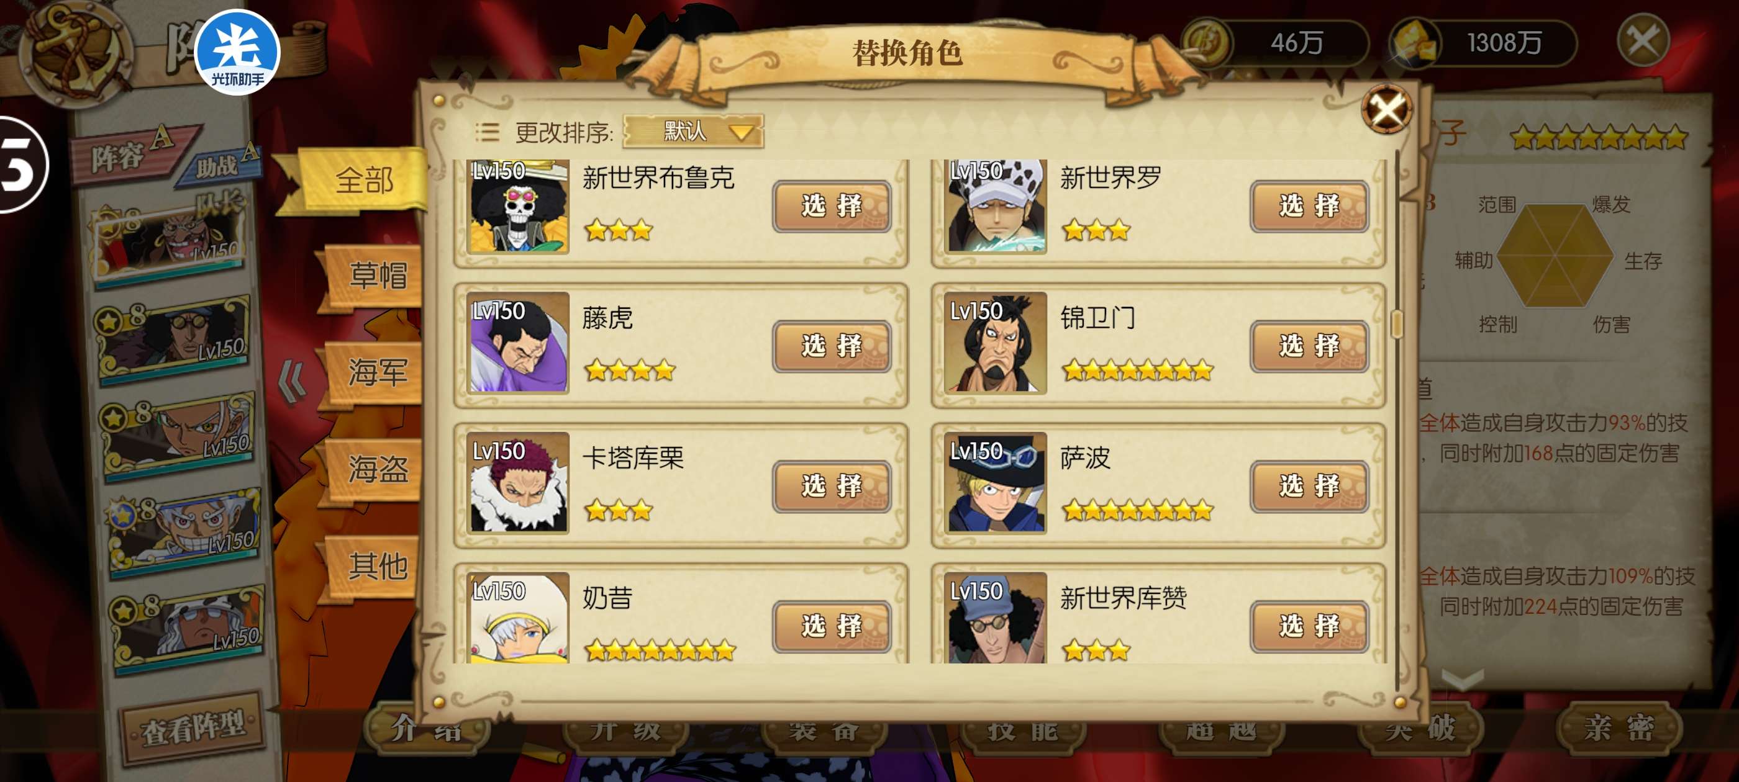The width and height of the screenshot is (1739, 782).
Task: Expand details with the down chevron
Action: click(1462, 680)
